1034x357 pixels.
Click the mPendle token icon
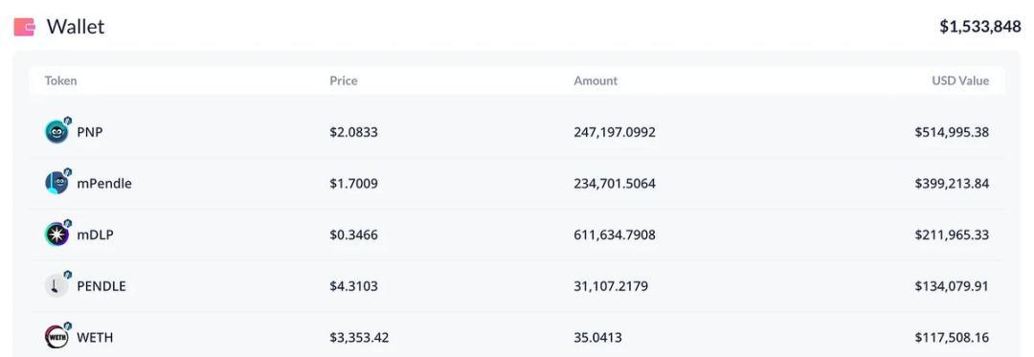pos(56,183)
